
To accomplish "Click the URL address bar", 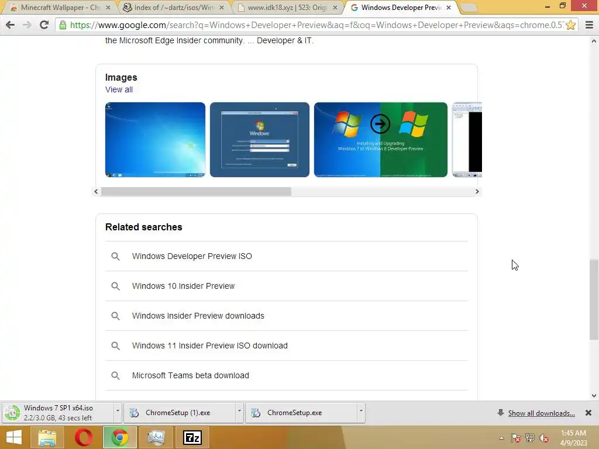I will click(x=317, y=25).
